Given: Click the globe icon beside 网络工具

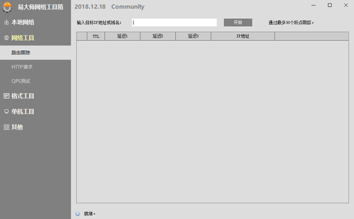Looking at the screenshot, I should [6, 38].
